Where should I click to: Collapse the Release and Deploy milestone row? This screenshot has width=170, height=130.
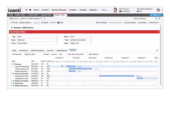click(x=12, y=81)
